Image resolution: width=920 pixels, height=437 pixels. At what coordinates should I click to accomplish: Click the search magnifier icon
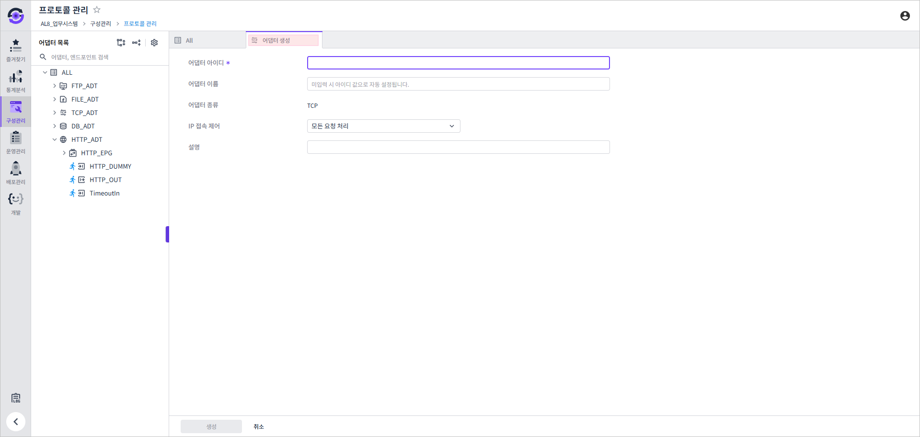pyautogui.click(x=43, y=57)
